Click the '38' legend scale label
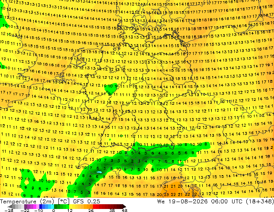274x212 pixels. pos(112,210)
